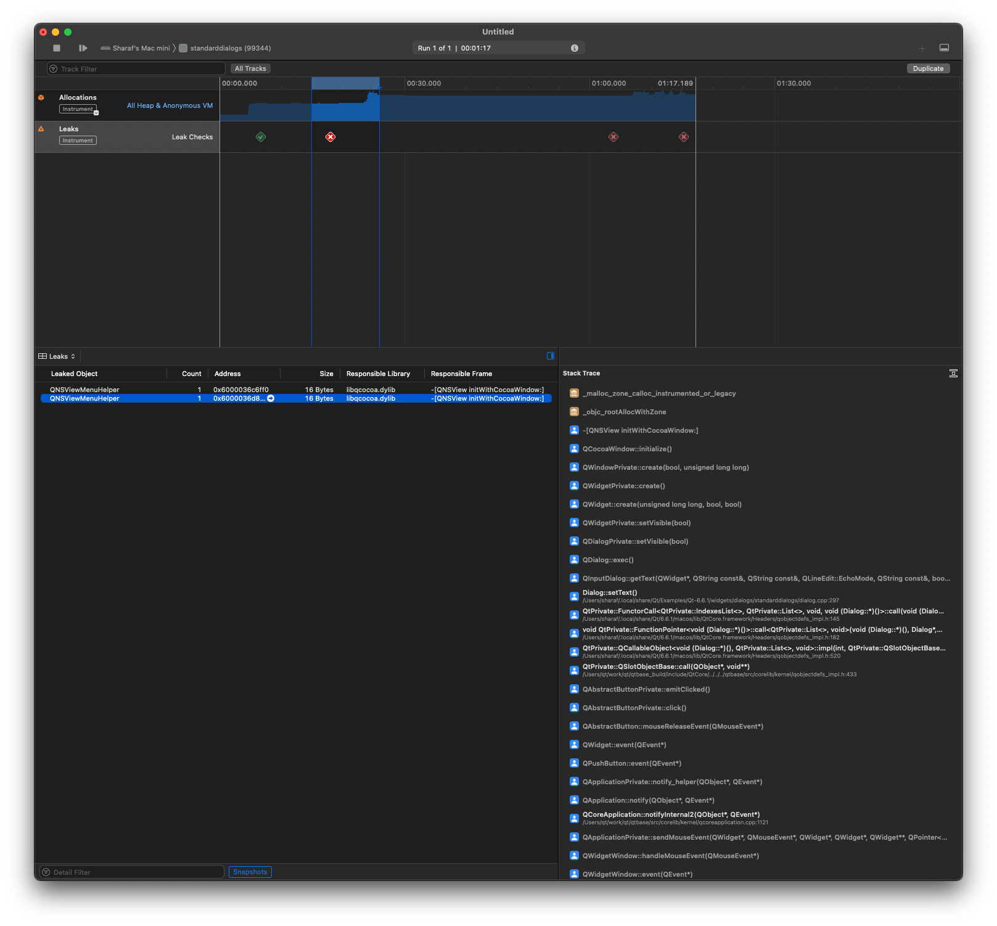Screen dimensions: 997x926
Task: Toggle the detail pane visibility icon
Action: click(x=944, y=47)
